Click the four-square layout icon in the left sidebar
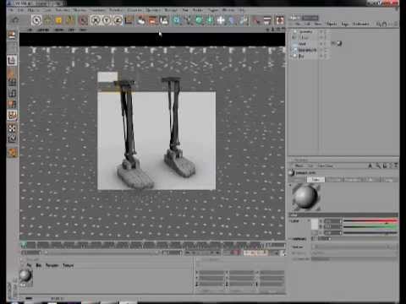This screenshot has height=304, width=406. 12,128
